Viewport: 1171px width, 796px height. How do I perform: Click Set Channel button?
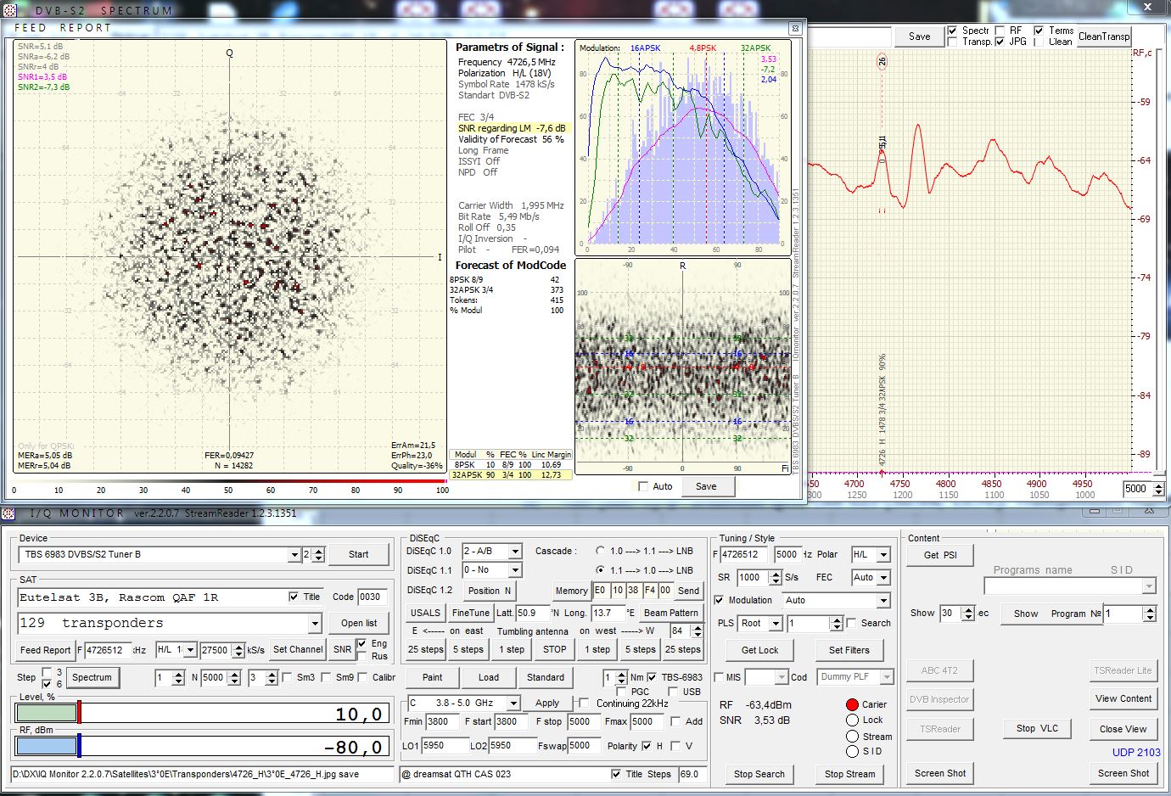[298, 650]
